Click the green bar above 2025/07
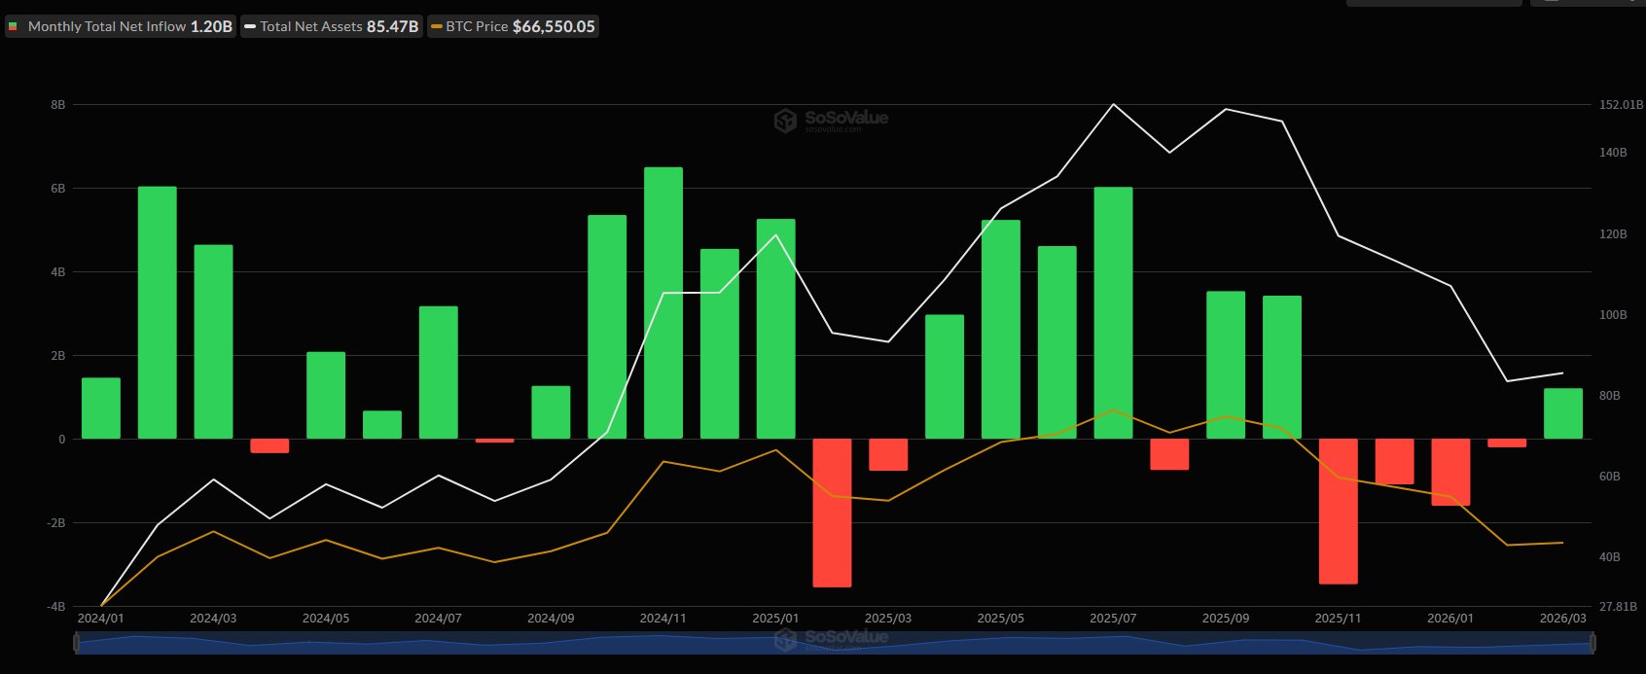This screenshot has height=674, width=1646. [1113, 312]
